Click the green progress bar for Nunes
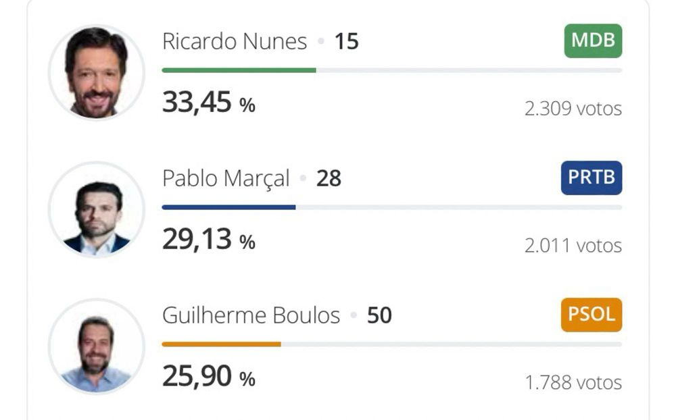Viewport: 676px width, 420px height. (239, 70)
